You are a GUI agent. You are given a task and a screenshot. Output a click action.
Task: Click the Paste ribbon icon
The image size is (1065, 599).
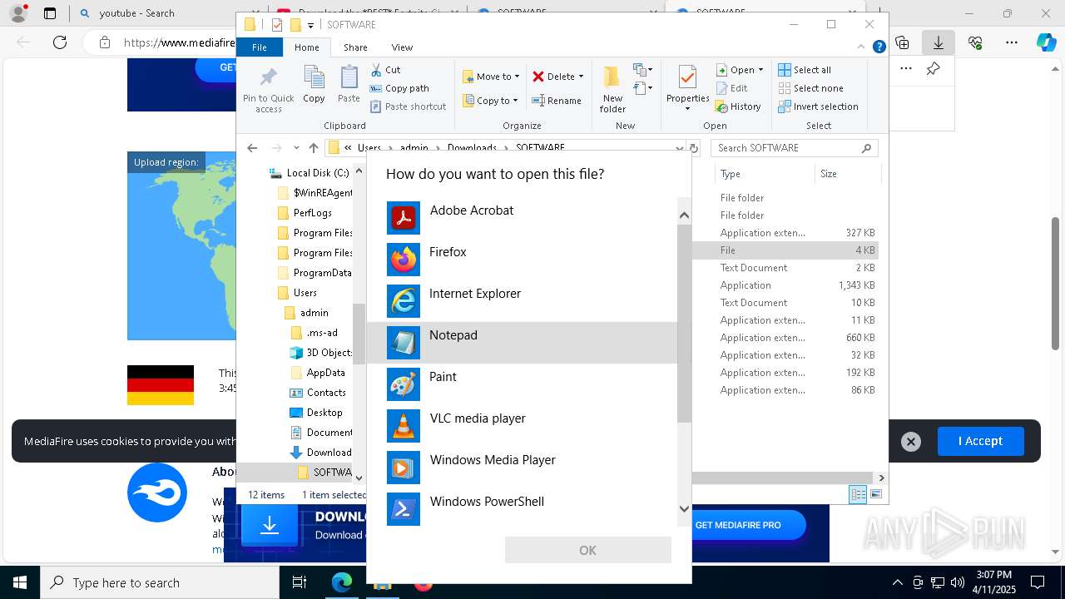pos(349,86)
